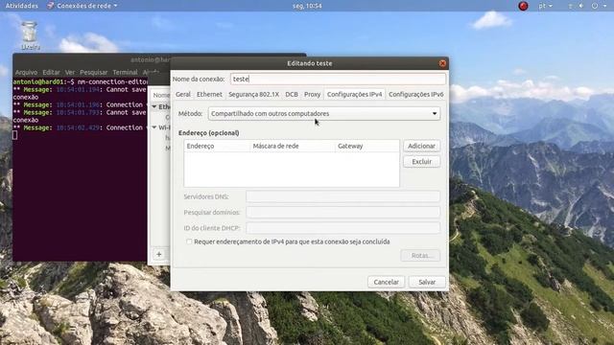Image resolution: width=614 pixels, height=345 pixels.
Task: Click Atividades in the top bar
Action: (x=21, y=6)
